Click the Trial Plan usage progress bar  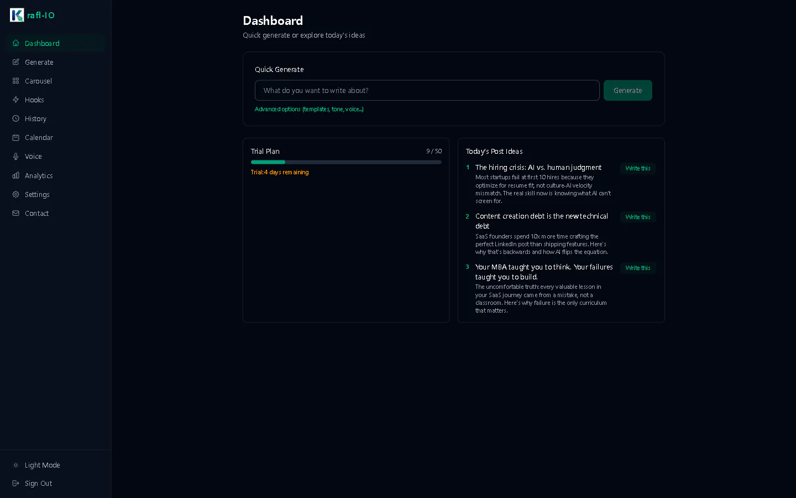[346, 162]
